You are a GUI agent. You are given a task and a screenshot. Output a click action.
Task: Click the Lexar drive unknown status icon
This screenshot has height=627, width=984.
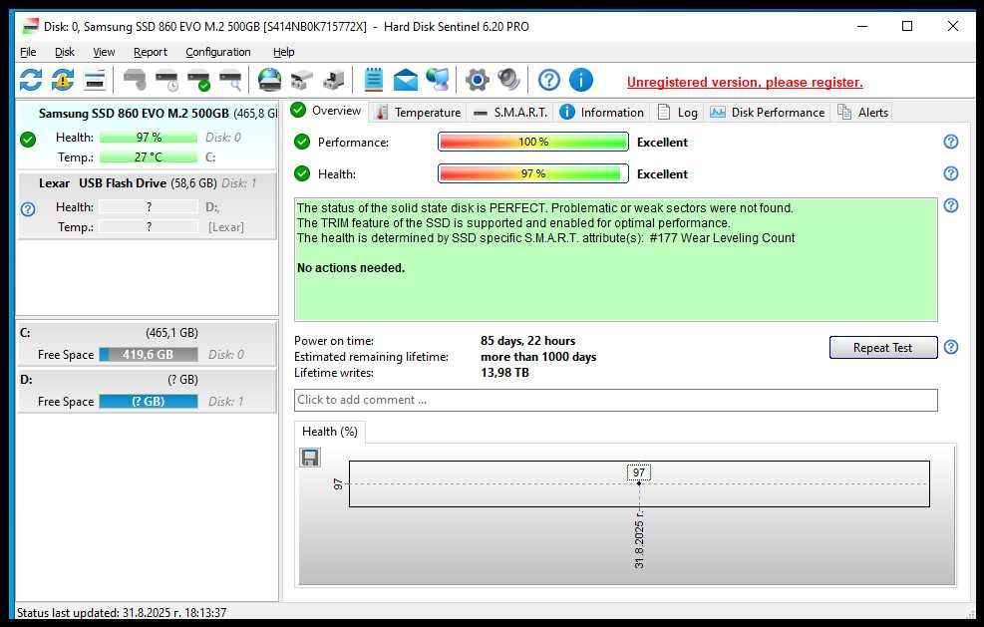pyautogui.click(x=28, y=209)
